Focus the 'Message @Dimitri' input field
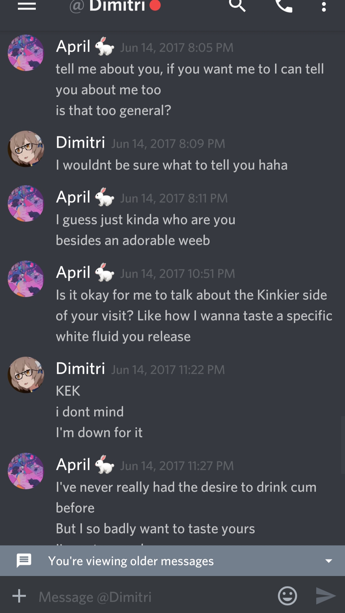Image resolution: width=345 pixels, height=613 pixels. pyautogui.click(x=153, y=596)
